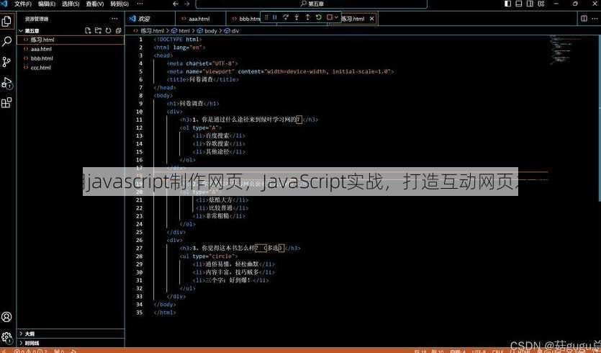601x353 pixels.
Task: Toggle bottom panel layout icon
Action: (x=519, y=4)
